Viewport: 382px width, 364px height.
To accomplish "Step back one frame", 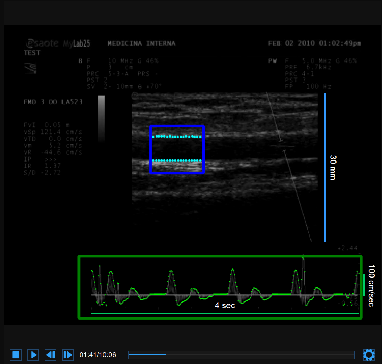I will point(50,355).
